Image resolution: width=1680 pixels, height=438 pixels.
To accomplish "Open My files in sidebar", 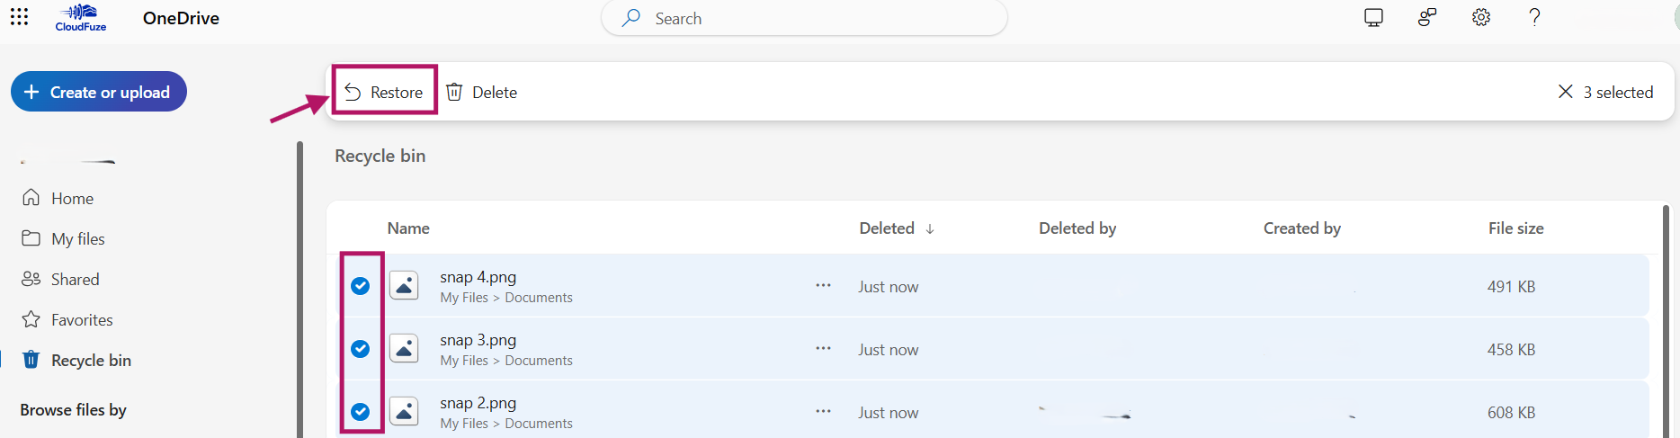I will click(77, 238).
